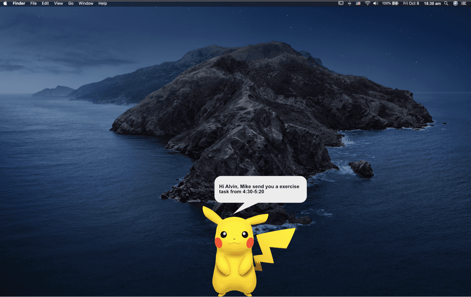
Task: Open the View menu
Action: click(59, 3)
